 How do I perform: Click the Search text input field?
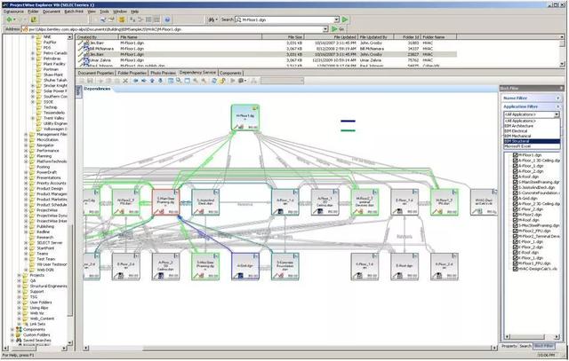point(284,20)
